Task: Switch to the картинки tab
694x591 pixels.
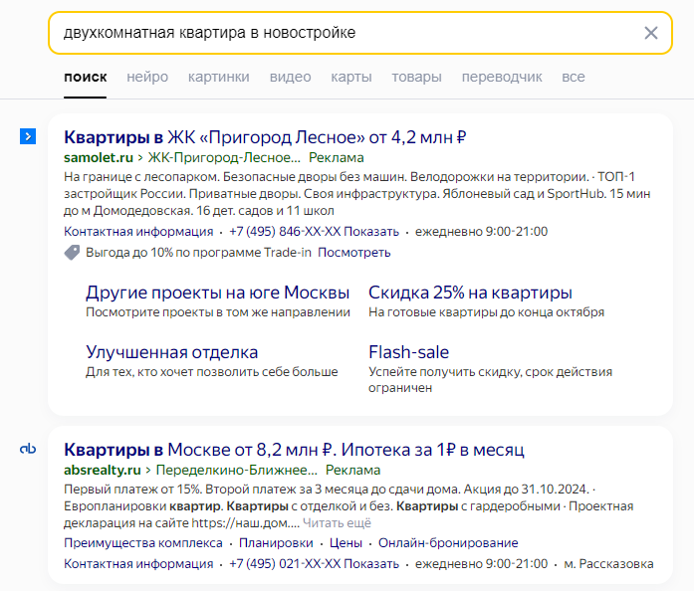Action: click(x=219, y=77)
